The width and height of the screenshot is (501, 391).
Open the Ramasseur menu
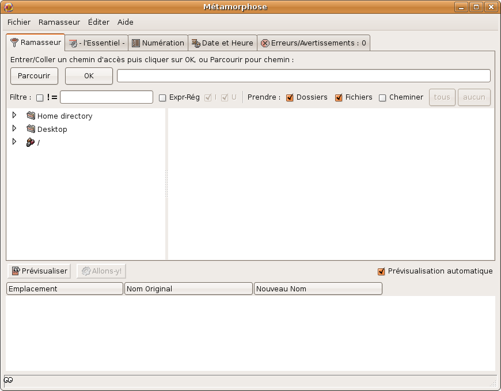tap(59, 22)
